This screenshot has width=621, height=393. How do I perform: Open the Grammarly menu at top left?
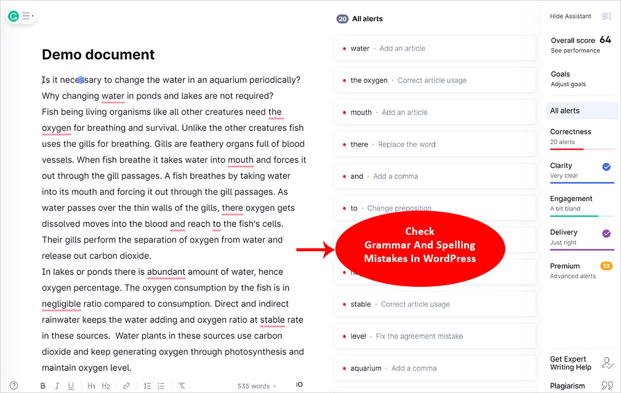coord(21,16)
